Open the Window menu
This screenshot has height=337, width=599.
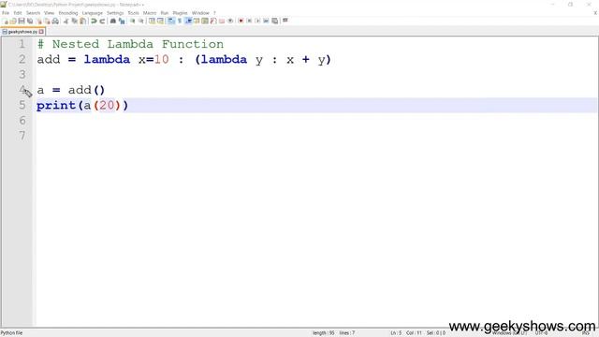(200, 13)
